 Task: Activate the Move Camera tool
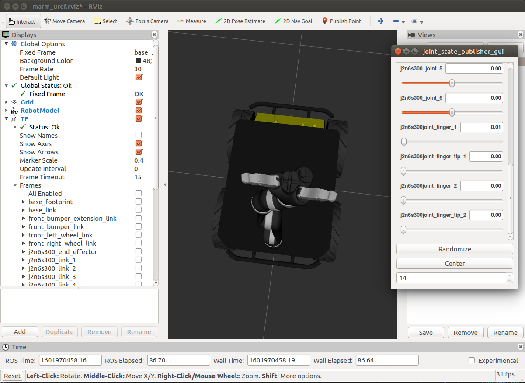[64, 21]
